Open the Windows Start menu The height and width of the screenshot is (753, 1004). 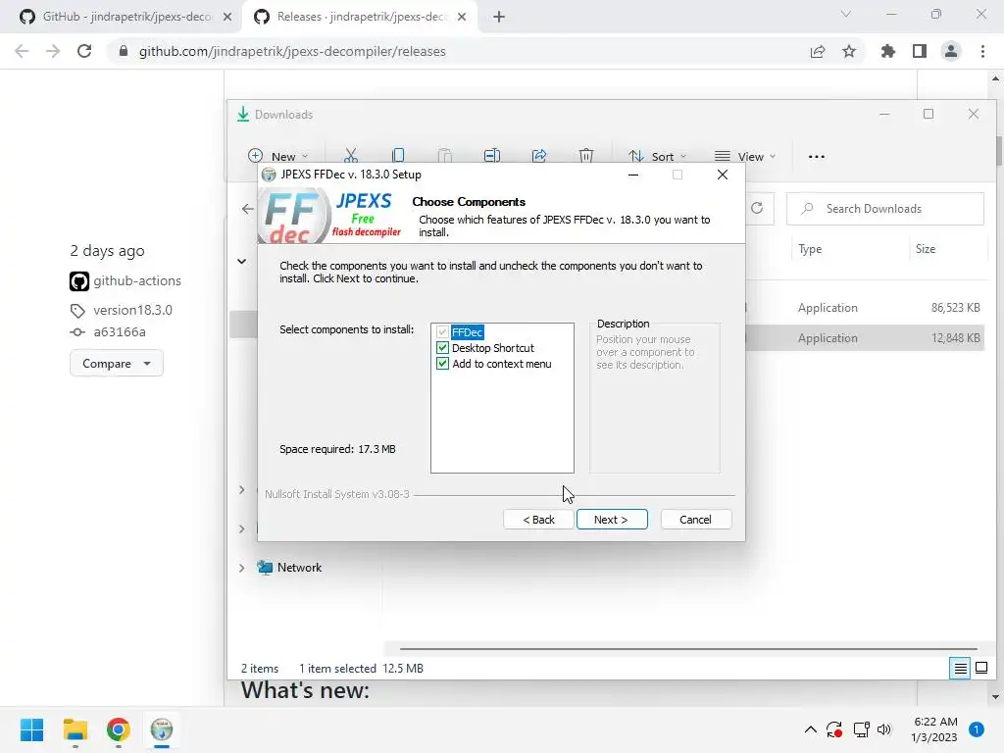[x=32, y=729]
